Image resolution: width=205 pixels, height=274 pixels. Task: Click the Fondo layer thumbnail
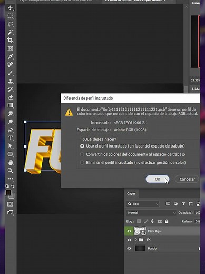point(140,248)
